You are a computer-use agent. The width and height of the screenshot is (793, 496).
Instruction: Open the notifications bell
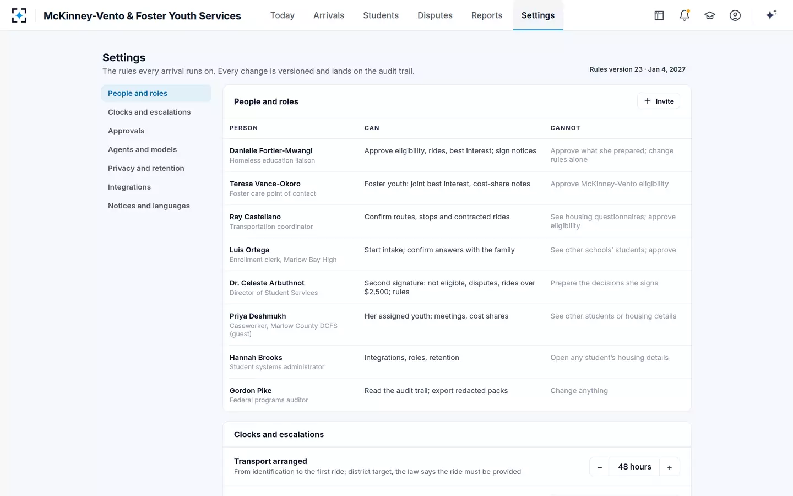click(x=685, y=15)
